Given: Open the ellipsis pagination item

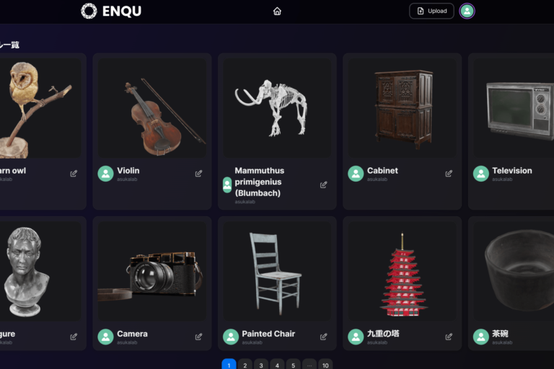Looking at the screenshot, I should 309,365.
